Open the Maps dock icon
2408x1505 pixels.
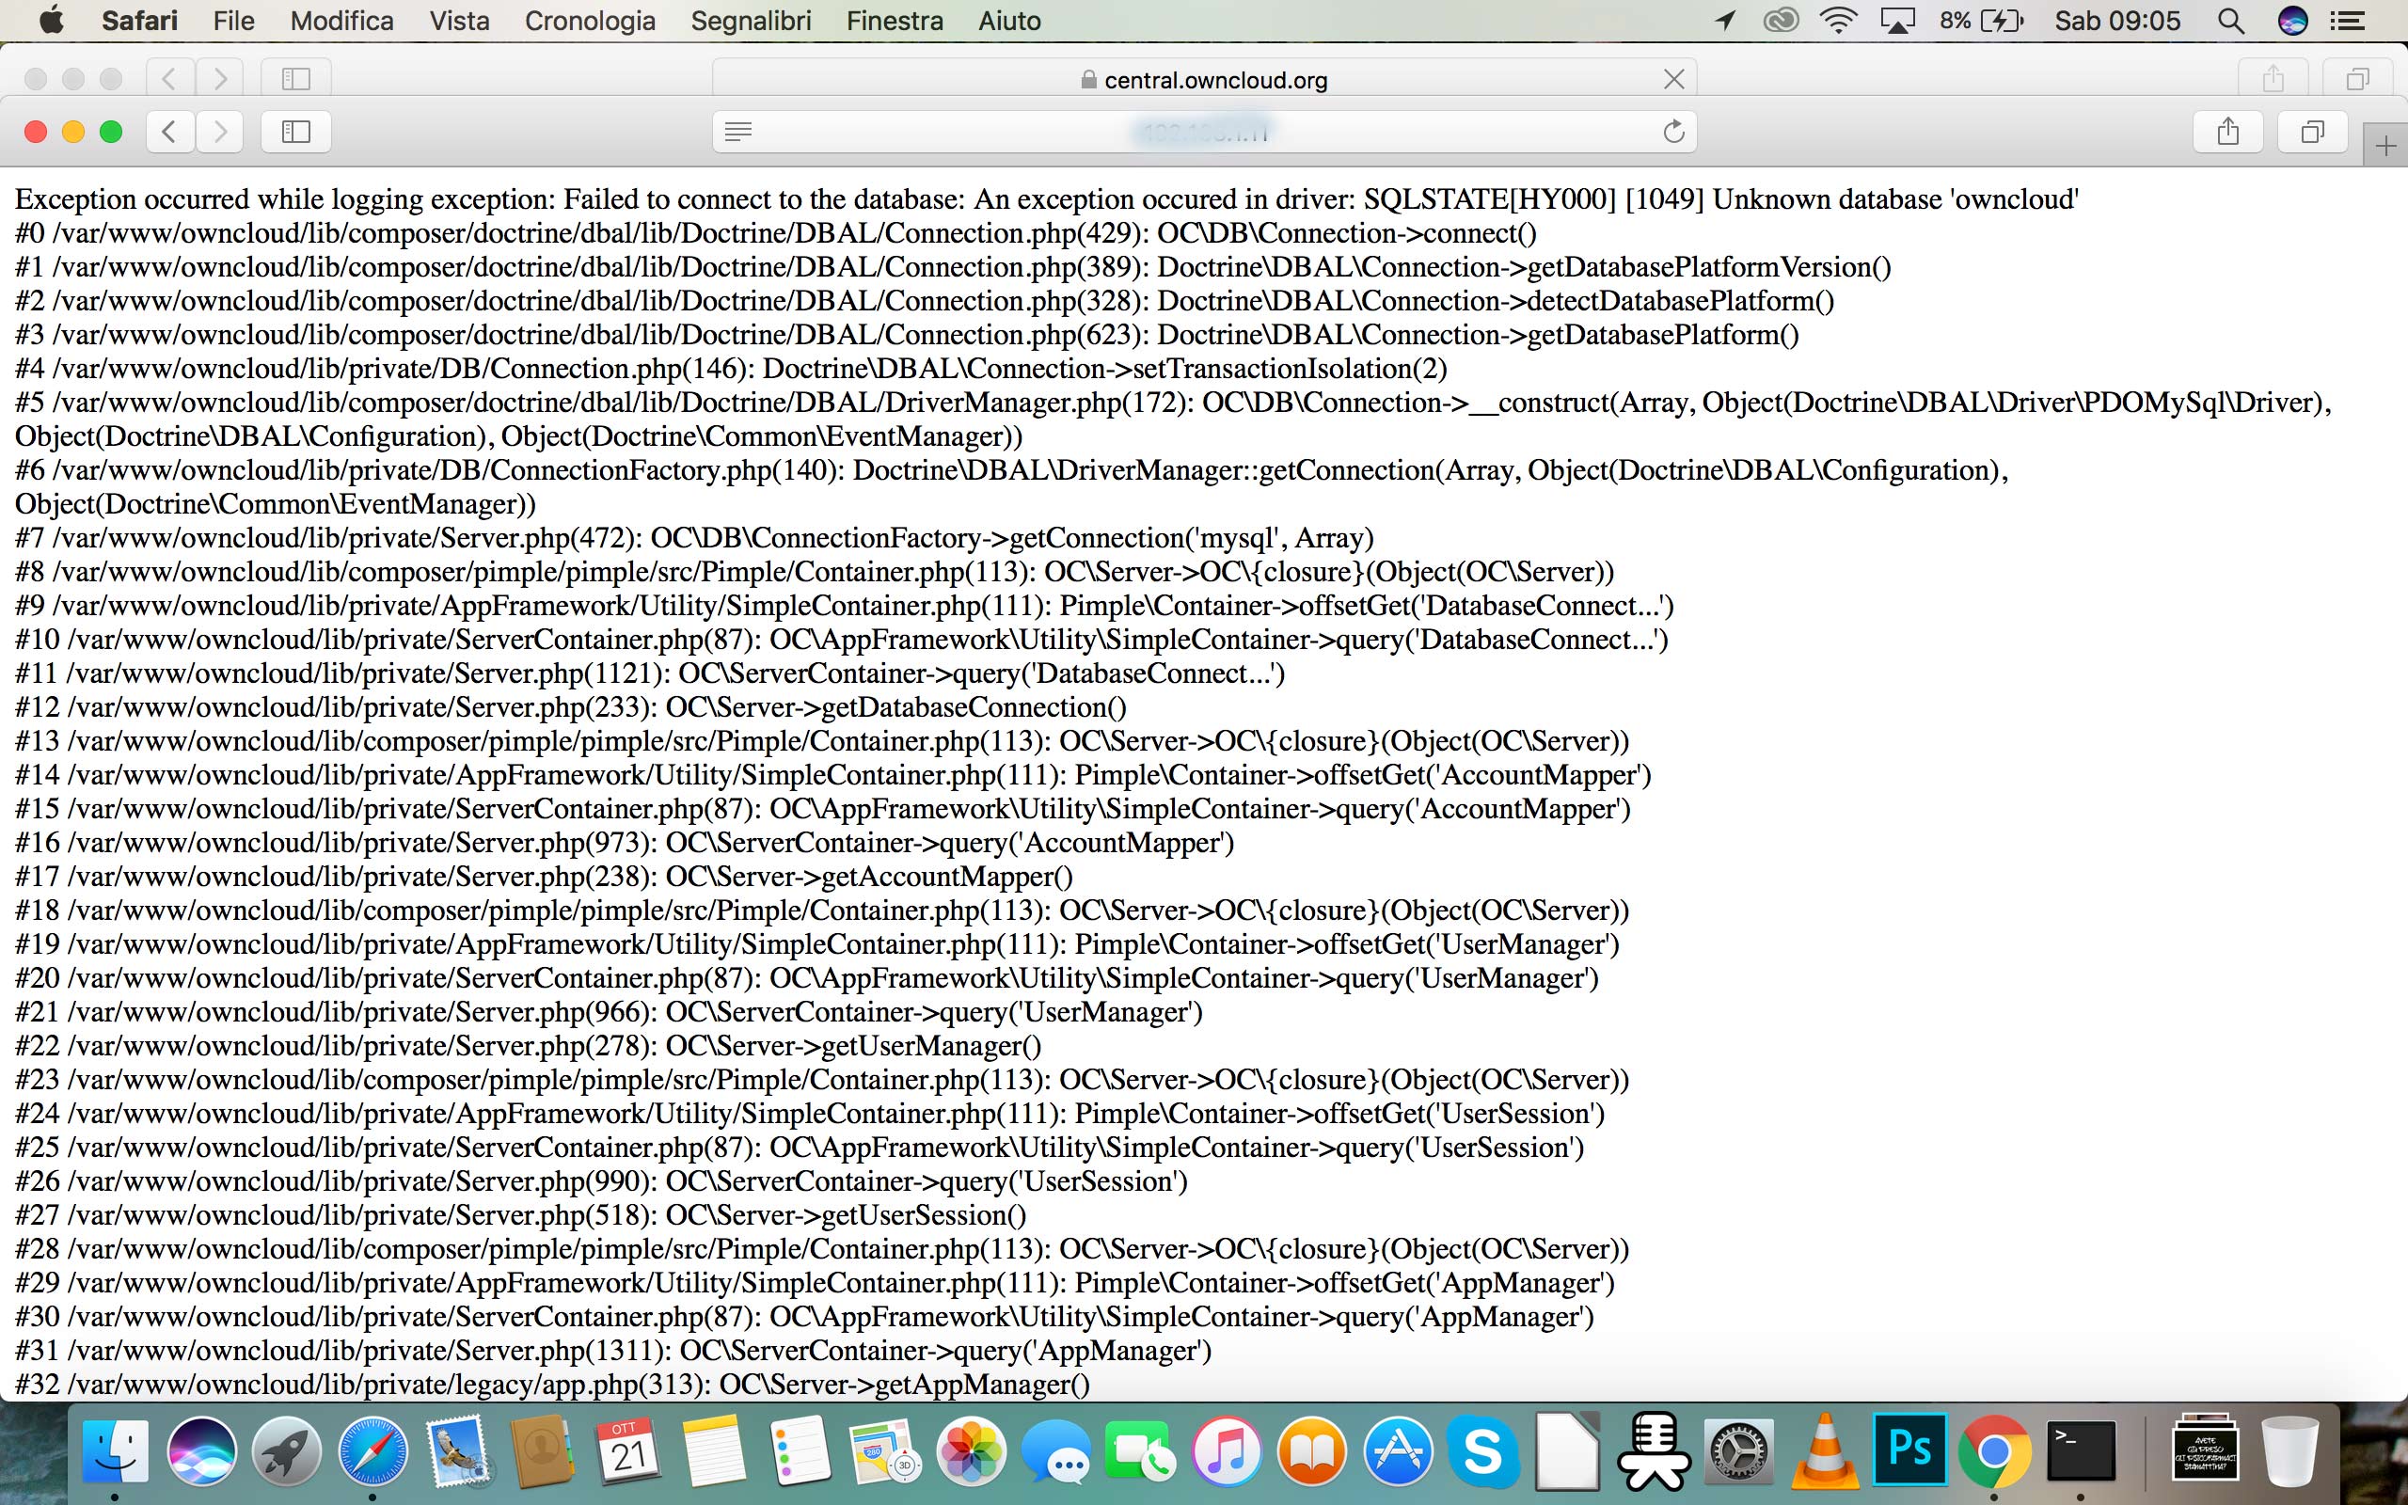tap(884, 1450)
